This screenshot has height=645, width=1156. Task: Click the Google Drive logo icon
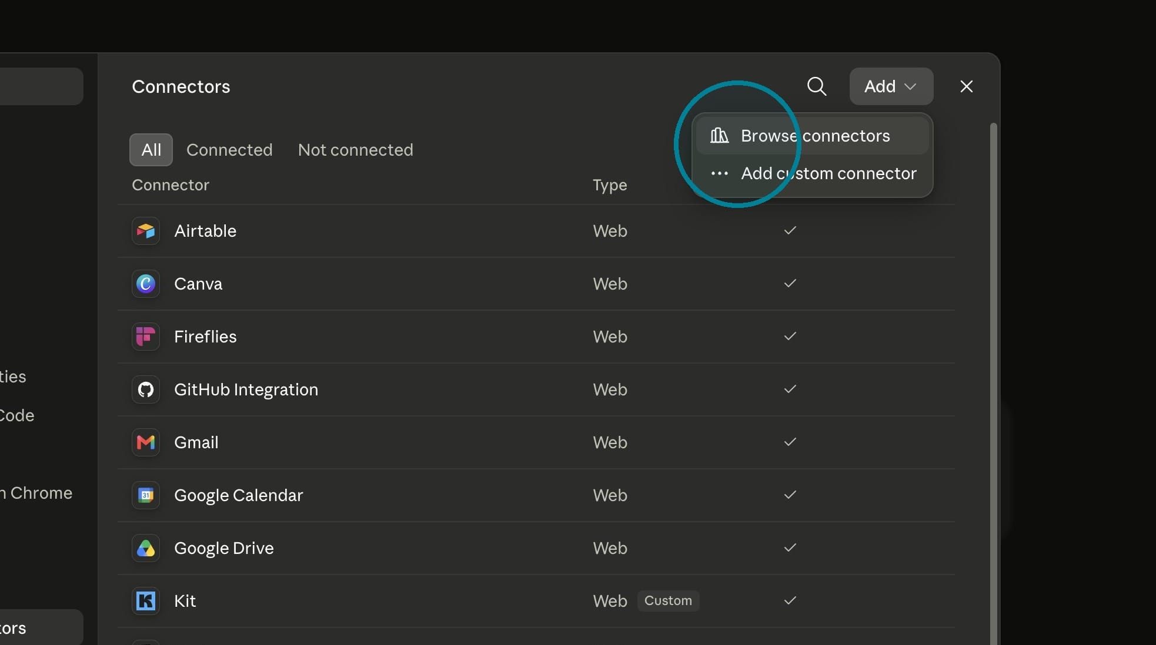tap(146, 548)
